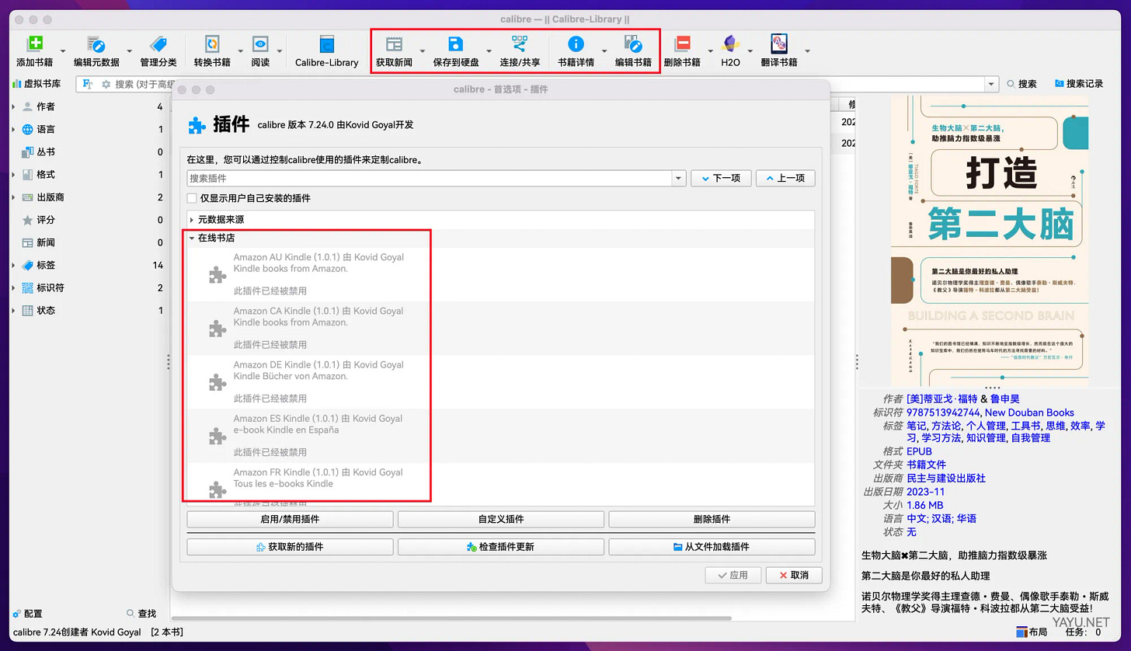The image size is (1131, 651).
Task: Select 评分 (Rating) in tag browser
Action: (x=46, y=220)
